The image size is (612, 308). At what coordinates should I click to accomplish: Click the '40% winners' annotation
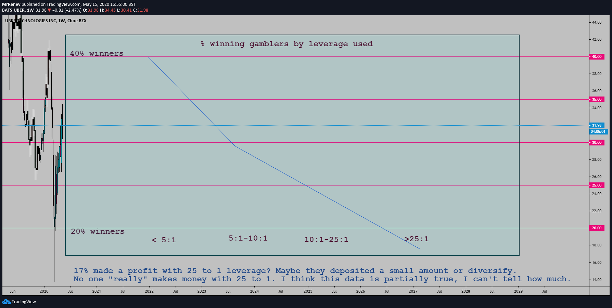click(97, 53)
